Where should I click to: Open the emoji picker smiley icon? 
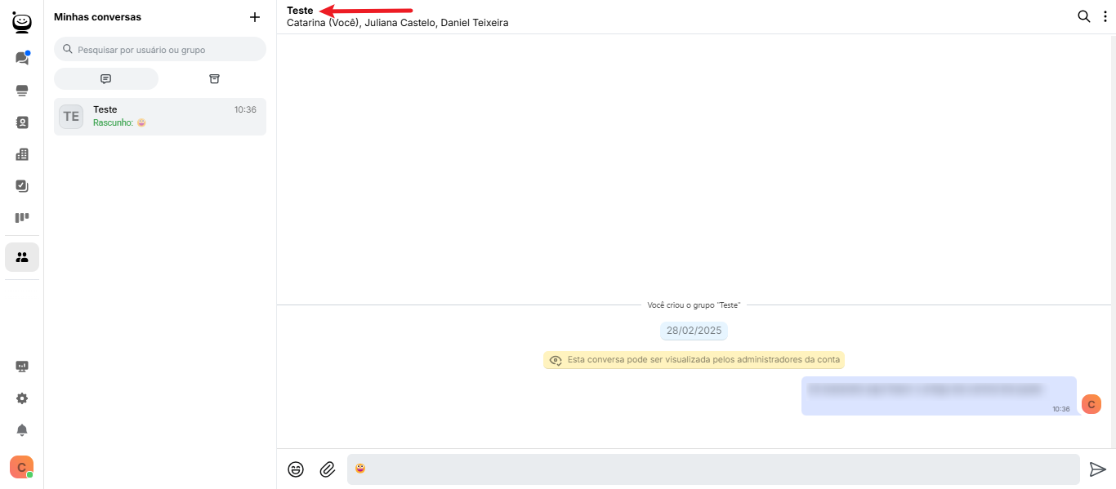(296, 469)
